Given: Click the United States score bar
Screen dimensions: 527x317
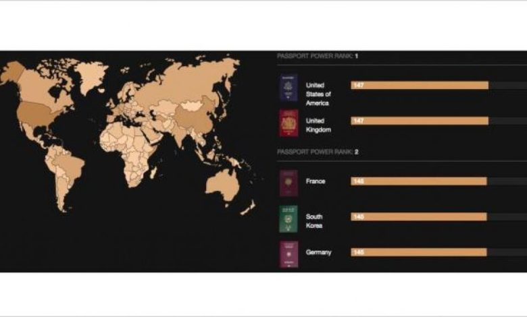Looking at the screenshot, I should (420, 85).
